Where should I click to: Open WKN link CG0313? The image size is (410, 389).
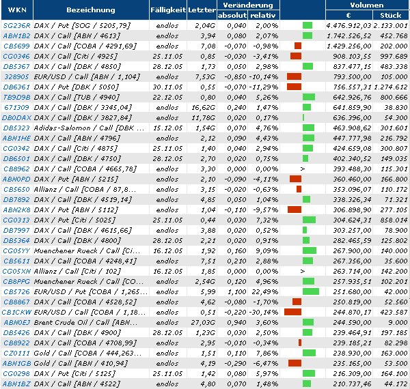coord(16,220)
